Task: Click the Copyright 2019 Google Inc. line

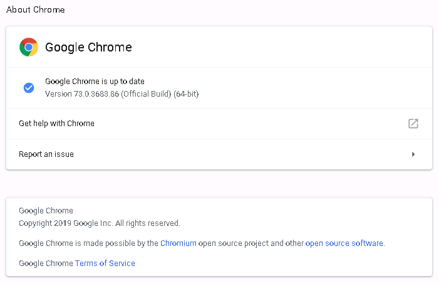Action: pyautogui.click(x=100, y=223)
